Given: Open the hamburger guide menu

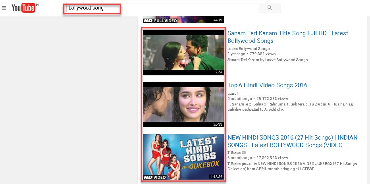Looking at the screenshot, I should pyautogui.click(x=4, y=8).
